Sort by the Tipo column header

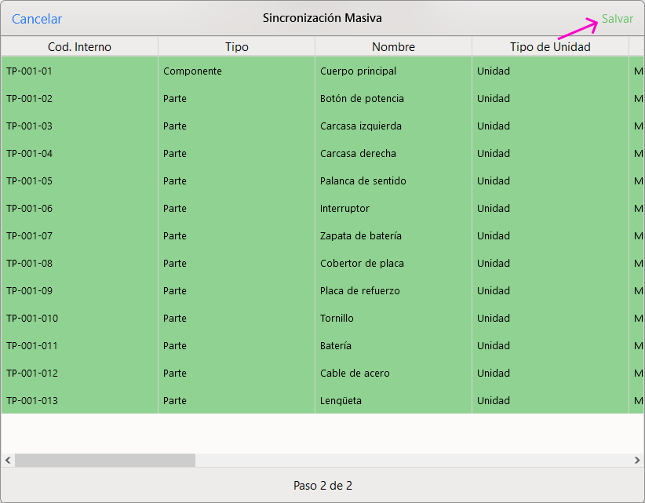[236, 47]
